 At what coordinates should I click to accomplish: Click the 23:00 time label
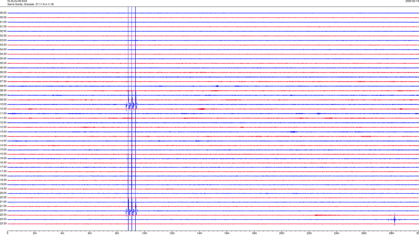pos(3,219)
